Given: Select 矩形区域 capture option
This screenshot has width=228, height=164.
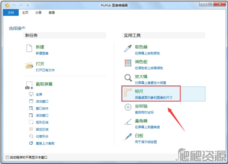Looking at the screenshot, I should [42, 122].
